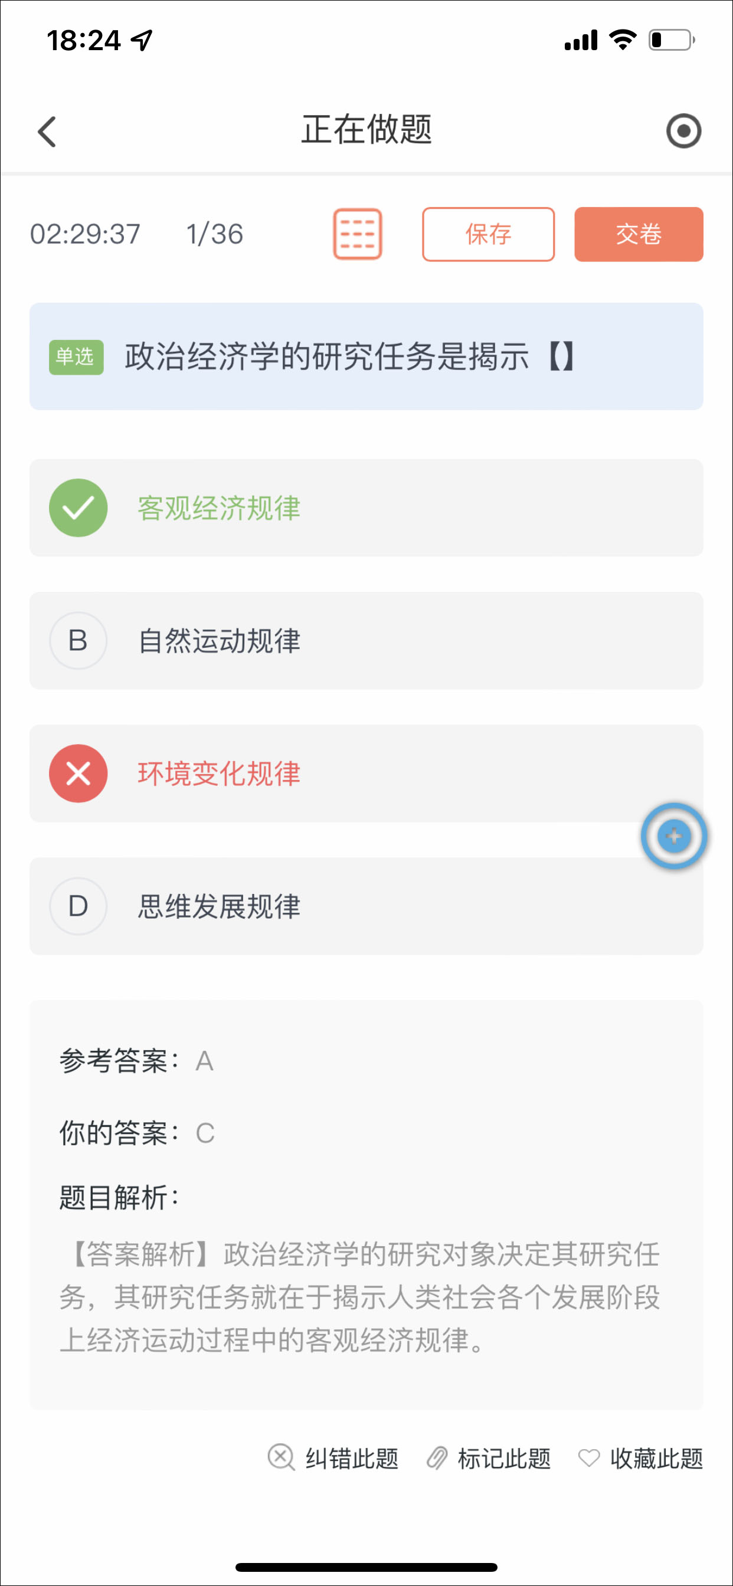Tap the question text 政治经济学的研究任务
733x1586 pixels.
point(326,356)
